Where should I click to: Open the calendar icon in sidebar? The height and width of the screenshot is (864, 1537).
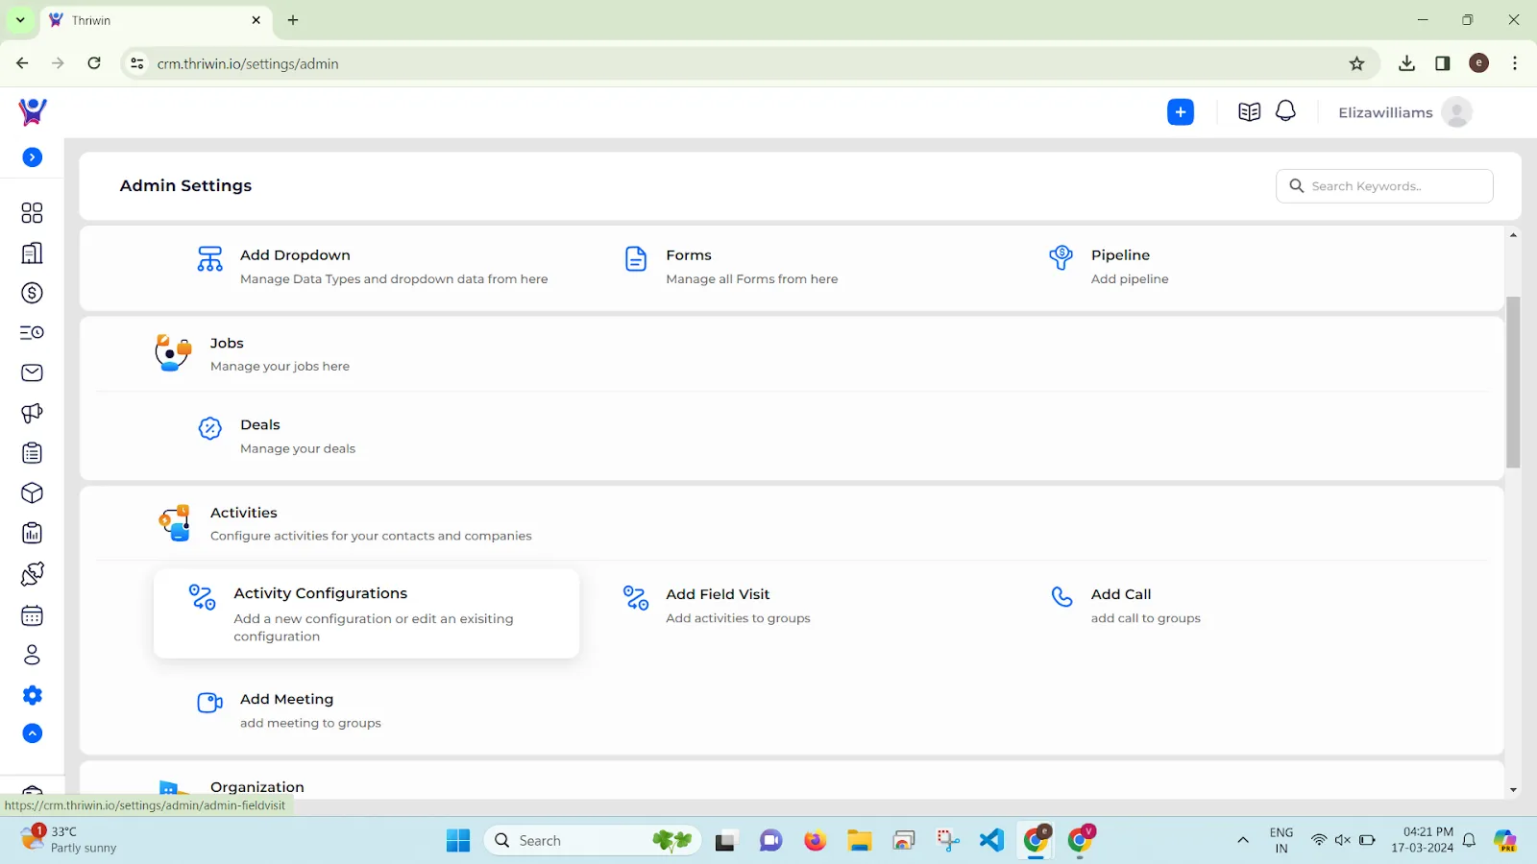click(32, 615)
